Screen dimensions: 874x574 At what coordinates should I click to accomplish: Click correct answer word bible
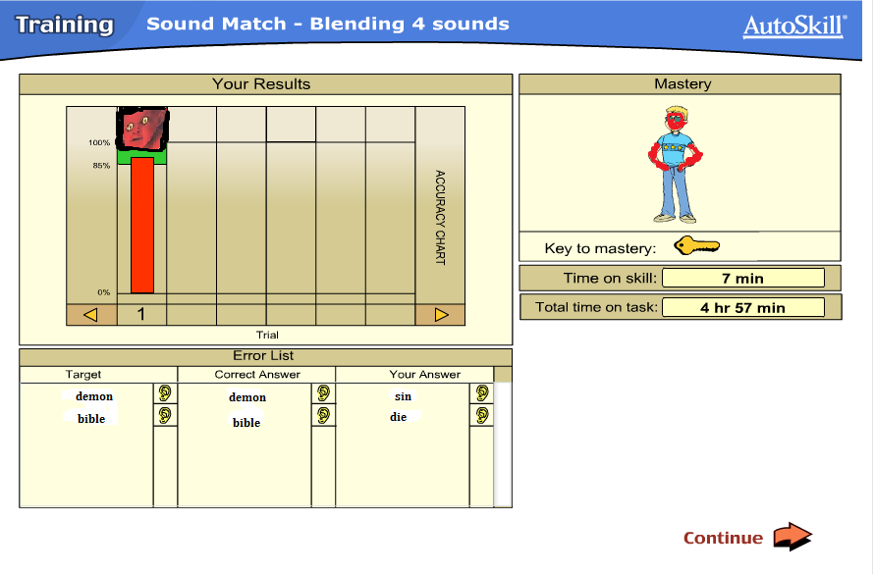pos(246,423)
